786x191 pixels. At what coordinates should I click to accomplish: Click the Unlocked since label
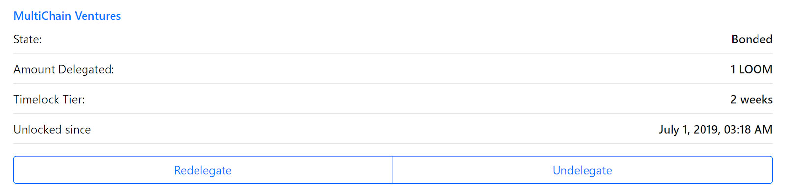52,129
